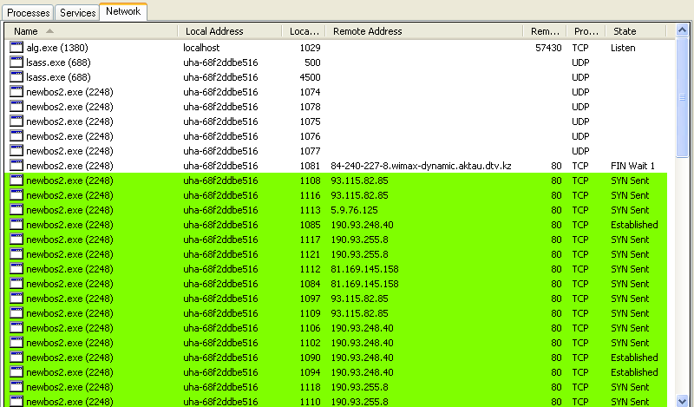Click the icon for lsass.exe on port 4500
This screenshot has height=407, width=694.
point(16,77)
